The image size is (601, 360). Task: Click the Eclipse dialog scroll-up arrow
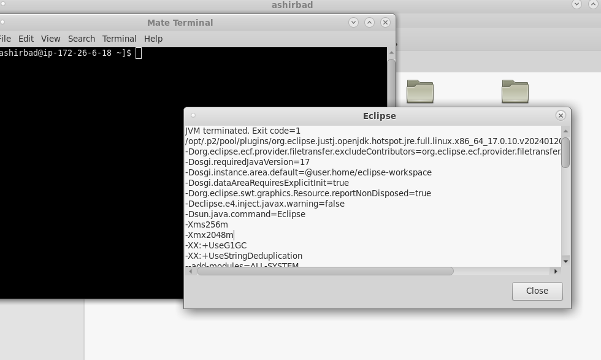(x=565, y=131)
